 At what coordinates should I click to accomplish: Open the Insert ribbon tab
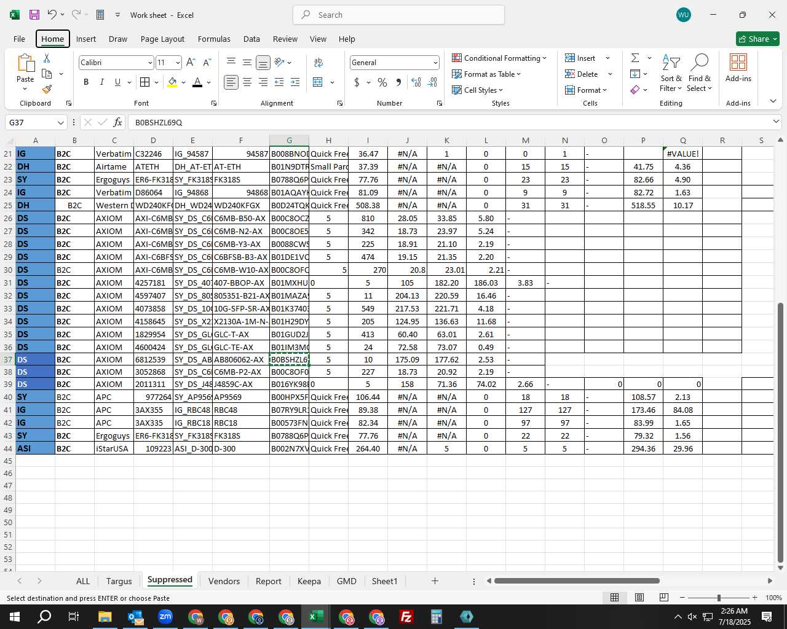tap(86, 39)
